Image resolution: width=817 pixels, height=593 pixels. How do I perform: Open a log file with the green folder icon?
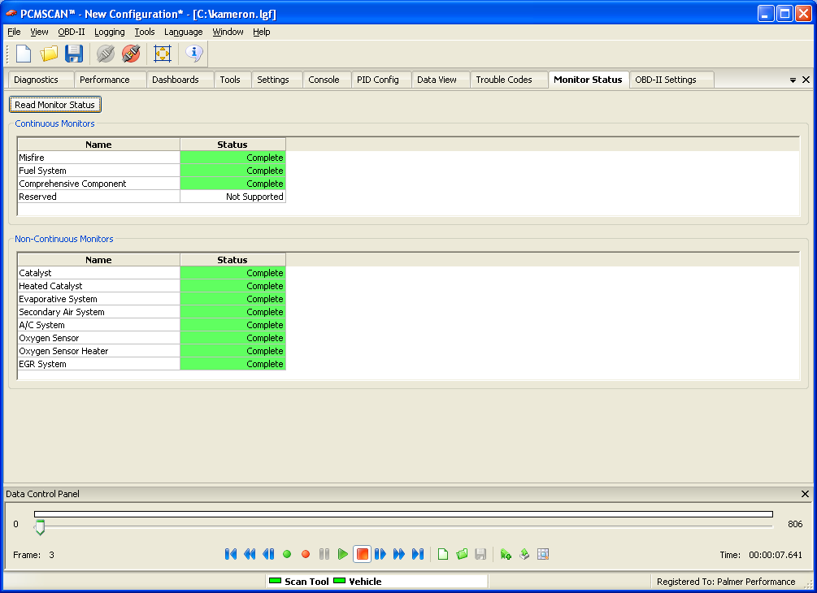(462, 554)
